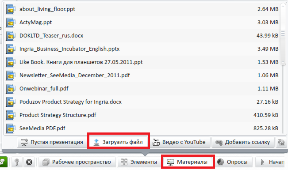Click the SeeMedia PDF.pdf file icon
The image size is (288, 170).
tap(10, 128)
